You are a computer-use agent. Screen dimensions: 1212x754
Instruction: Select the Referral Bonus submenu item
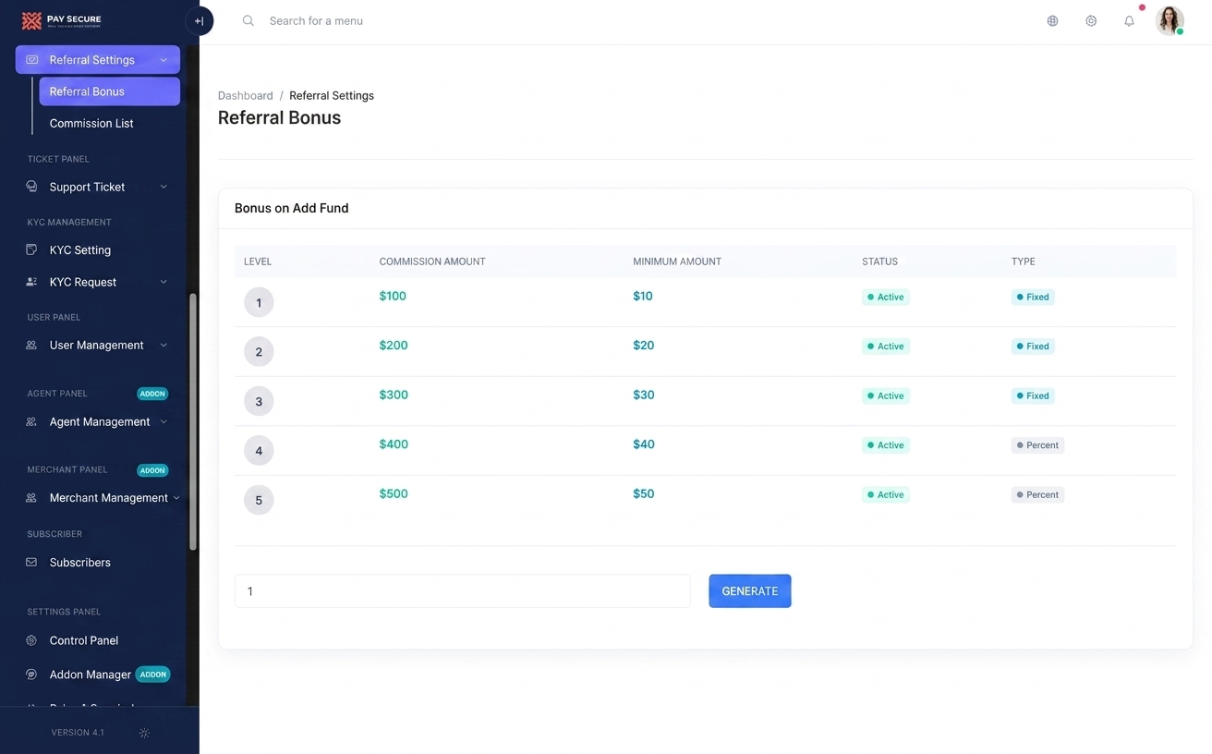[x=109, y=91]
